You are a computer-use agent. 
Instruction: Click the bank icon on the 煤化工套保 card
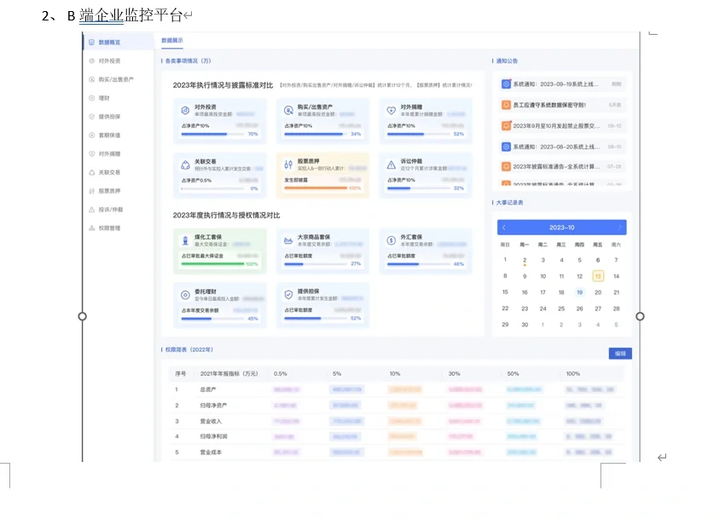point(184,240)
